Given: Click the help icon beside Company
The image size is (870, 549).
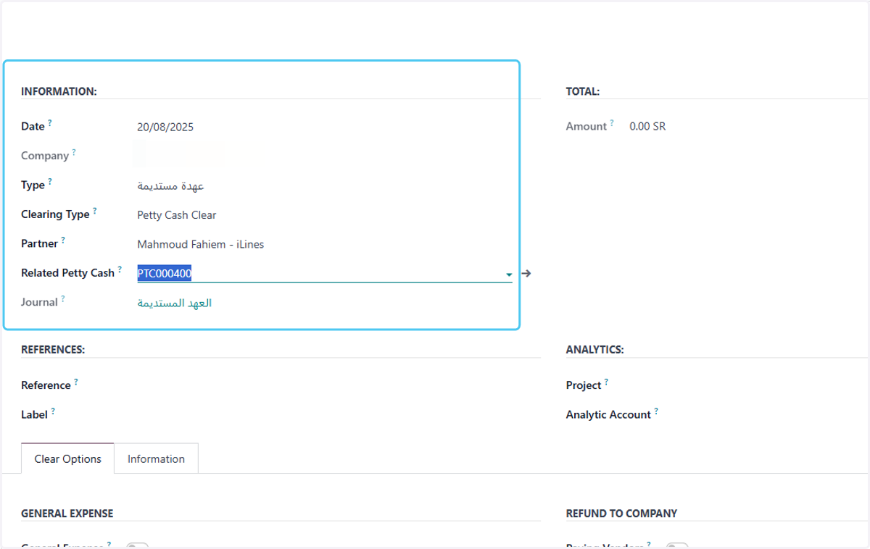Looking at the screenshot, I should point(74,153).
